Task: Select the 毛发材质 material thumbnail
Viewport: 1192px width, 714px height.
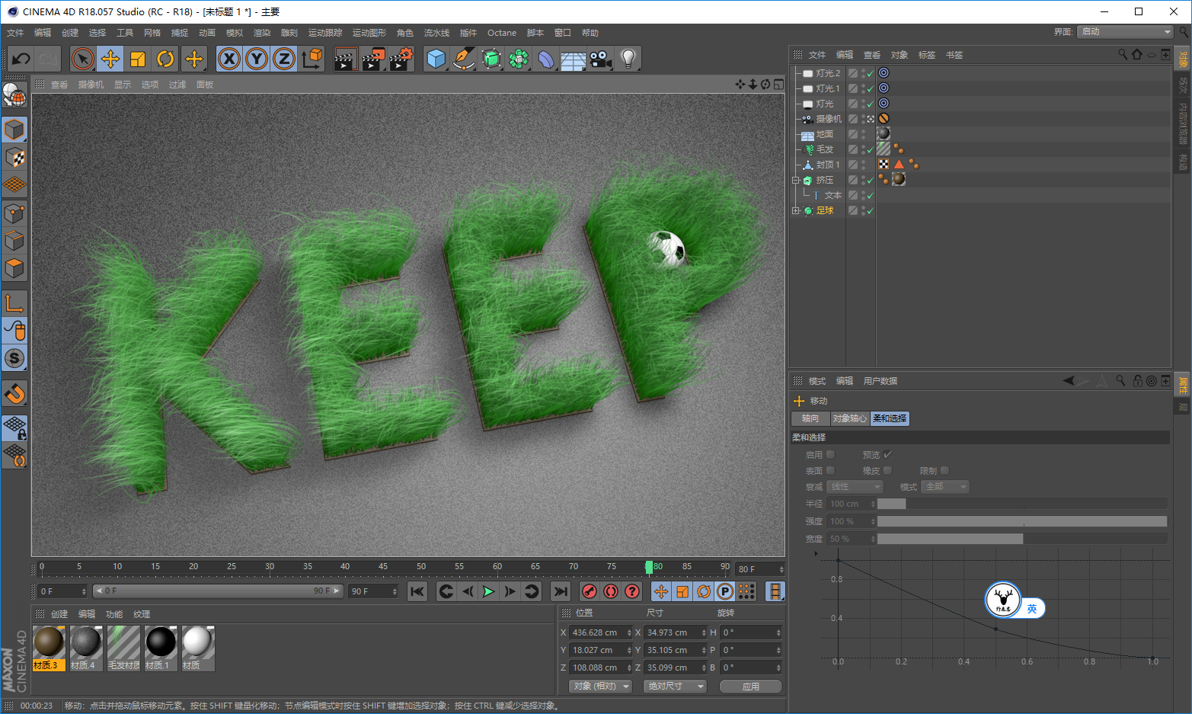Action: point(123,648)
